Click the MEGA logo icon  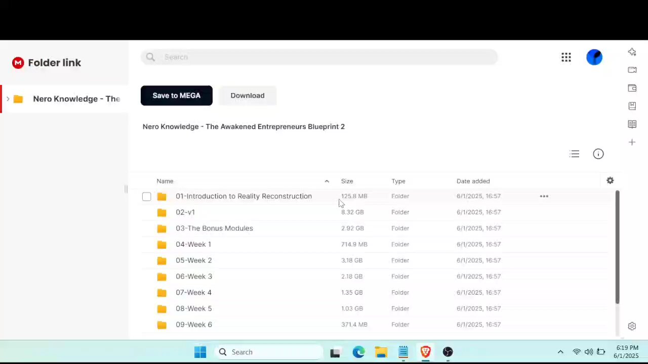[18, 63]
